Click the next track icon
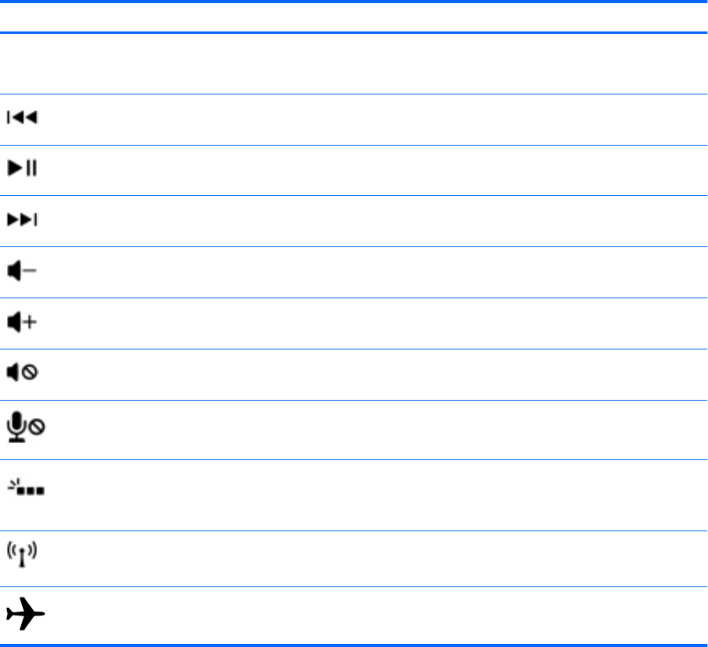 point(22,221)
